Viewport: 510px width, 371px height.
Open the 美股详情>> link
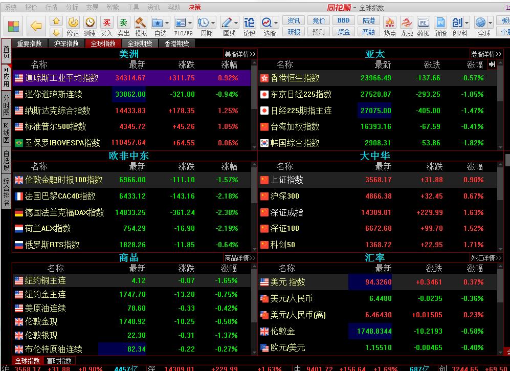click(x=240, y=54)
